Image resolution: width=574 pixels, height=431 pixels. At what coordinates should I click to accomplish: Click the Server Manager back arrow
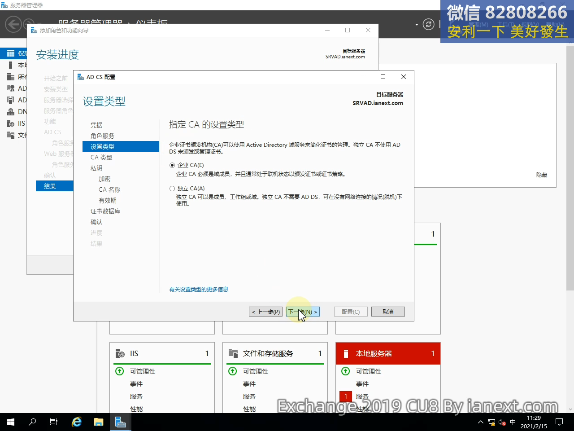(13, 24)
